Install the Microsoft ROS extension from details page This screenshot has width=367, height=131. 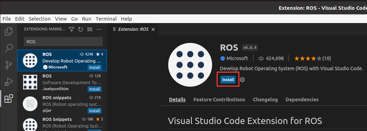tap(228, 80)
